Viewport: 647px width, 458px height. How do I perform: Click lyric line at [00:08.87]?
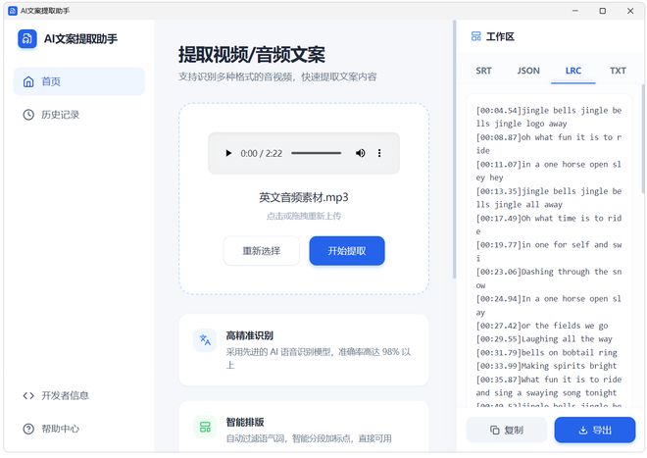tap(549, 144)
